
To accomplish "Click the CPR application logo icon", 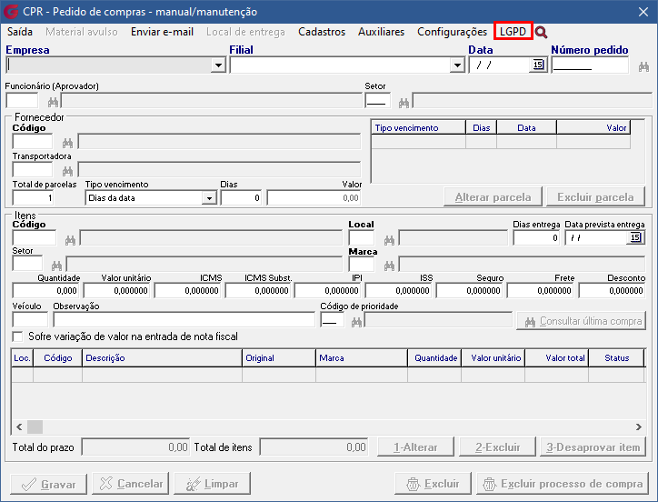I will coord(11,11).
